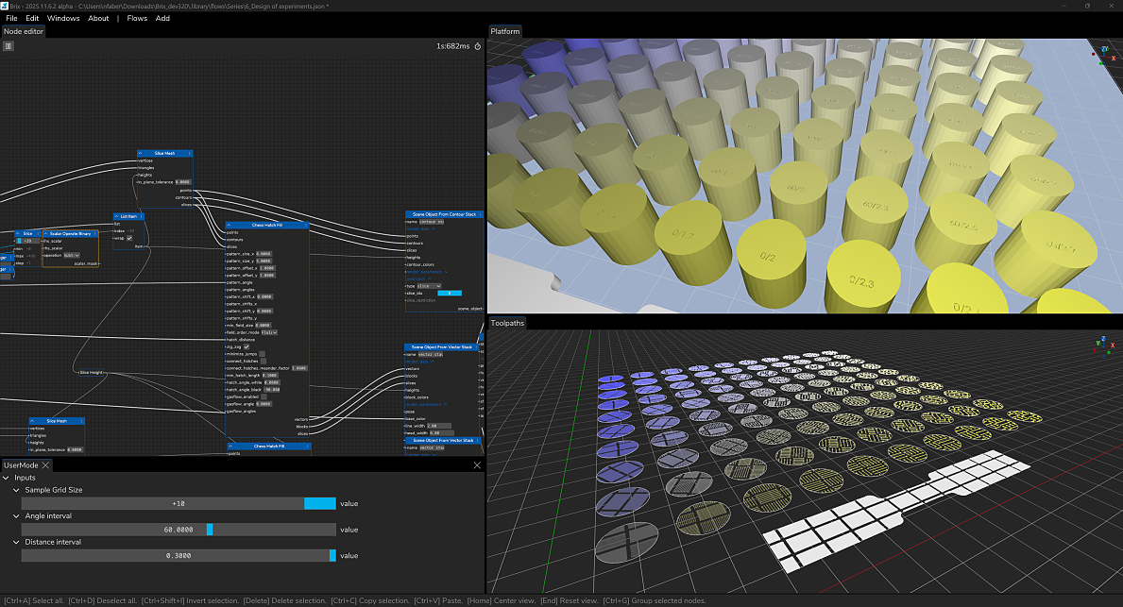Toggle the wrap checkbox in the List Item node
The image size is (1123, 607).
[129, 238]
